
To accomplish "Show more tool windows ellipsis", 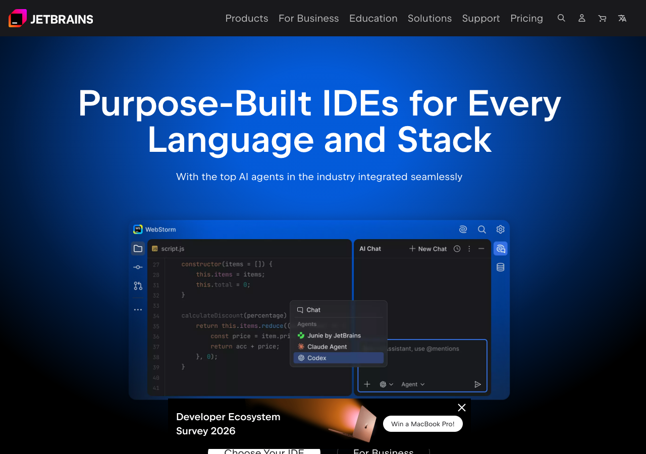I will click(x=138, y=310).
